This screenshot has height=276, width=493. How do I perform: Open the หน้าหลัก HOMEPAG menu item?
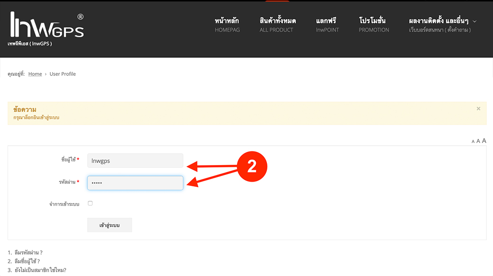[x=227, y=25]
